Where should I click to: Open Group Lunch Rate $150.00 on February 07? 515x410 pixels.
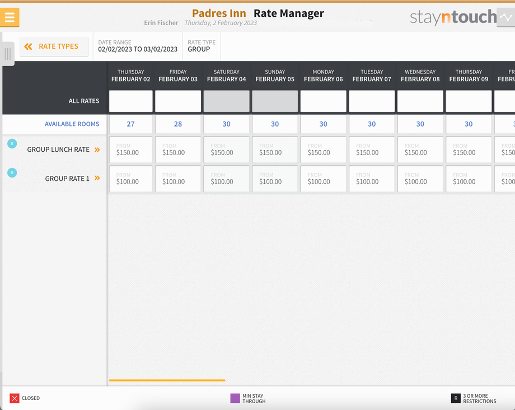(x=372, y=150)
